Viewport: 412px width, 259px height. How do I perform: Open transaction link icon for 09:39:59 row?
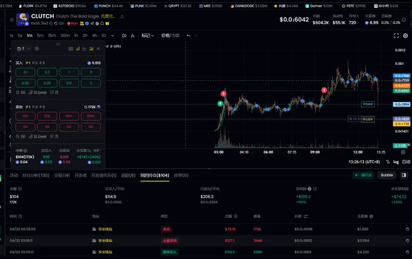coord(407,229)
